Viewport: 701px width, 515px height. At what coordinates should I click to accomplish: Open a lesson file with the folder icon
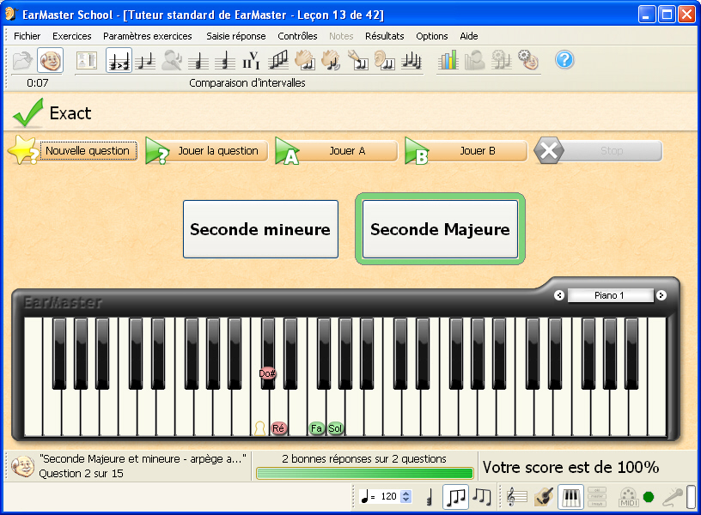coord(22,60)
